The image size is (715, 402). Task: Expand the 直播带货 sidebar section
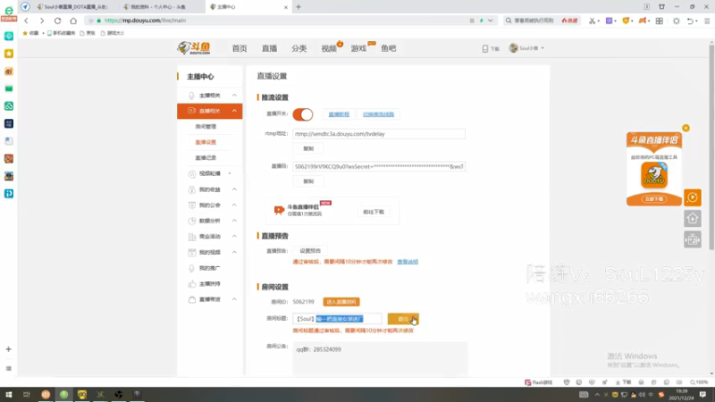coord(210,299)
